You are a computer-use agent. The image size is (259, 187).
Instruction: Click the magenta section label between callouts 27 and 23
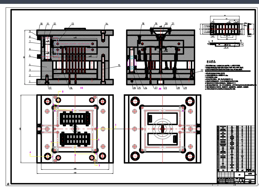[x=160, y=89]
